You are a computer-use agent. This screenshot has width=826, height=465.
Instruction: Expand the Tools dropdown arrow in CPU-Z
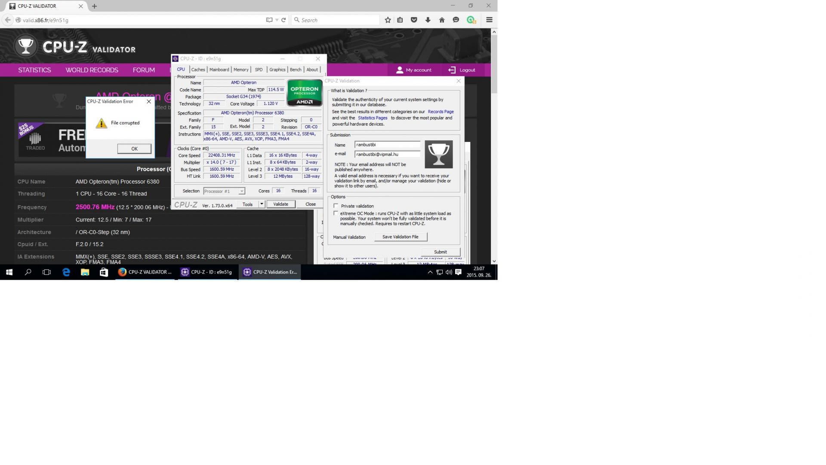coord(262,204)
